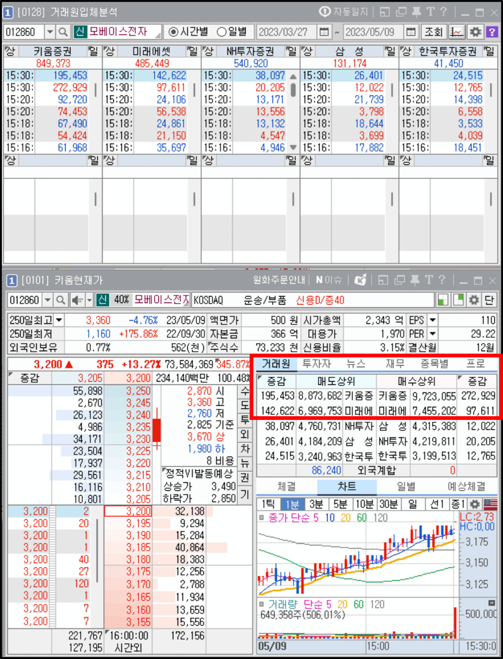The image size is (503, 659).
Task: Toggle the 상 button in 키움증권 column
Action: tap(11, 51)
